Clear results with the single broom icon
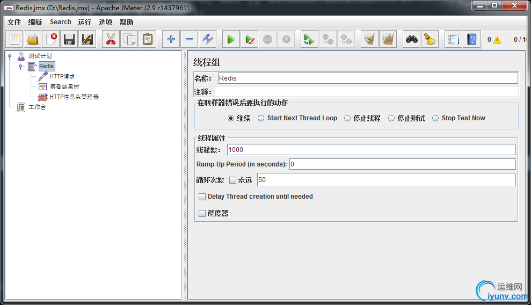Image resolution: width=531 pixels, height=305 pixels. click(369, 39)
